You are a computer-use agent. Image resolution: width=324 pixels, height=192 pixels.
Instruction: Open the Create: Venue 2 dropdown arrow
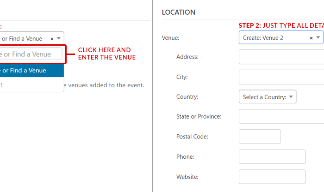tap(318, 38)
